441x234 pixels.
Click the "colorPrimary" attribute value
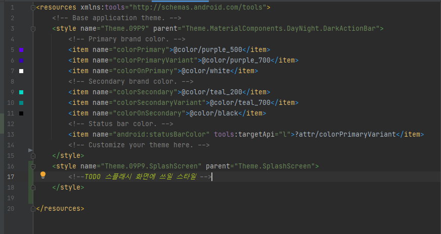(x=141, y=49)
